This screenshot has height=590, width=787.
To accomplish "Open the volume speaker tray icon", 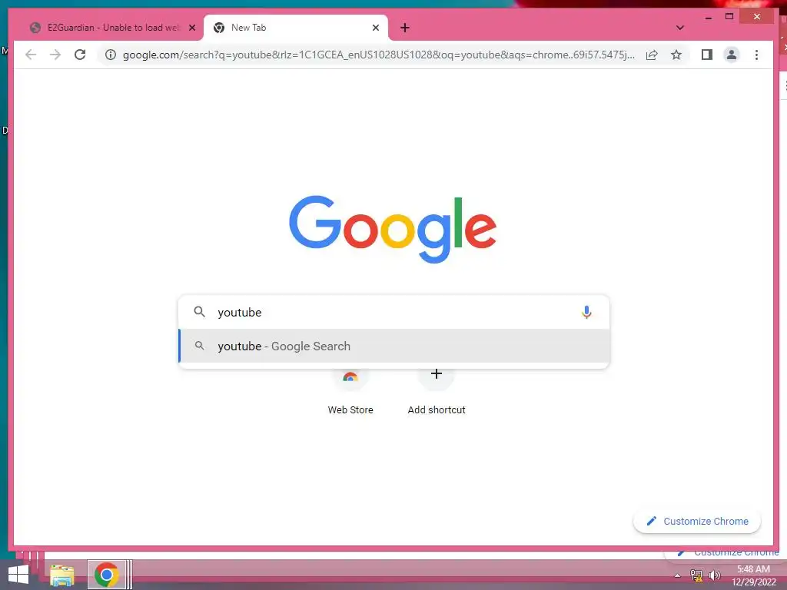I will (x=714, y=575).
